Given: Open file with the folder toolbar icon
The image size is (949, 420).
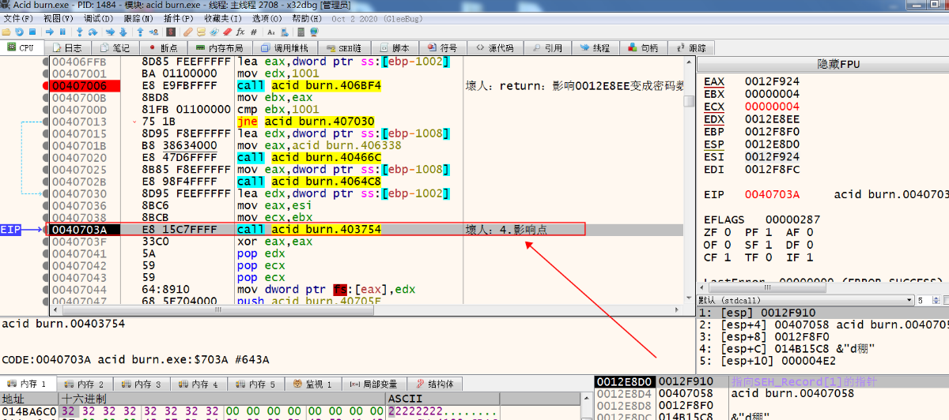Looking at the screenshot, I should pos(6,32).
